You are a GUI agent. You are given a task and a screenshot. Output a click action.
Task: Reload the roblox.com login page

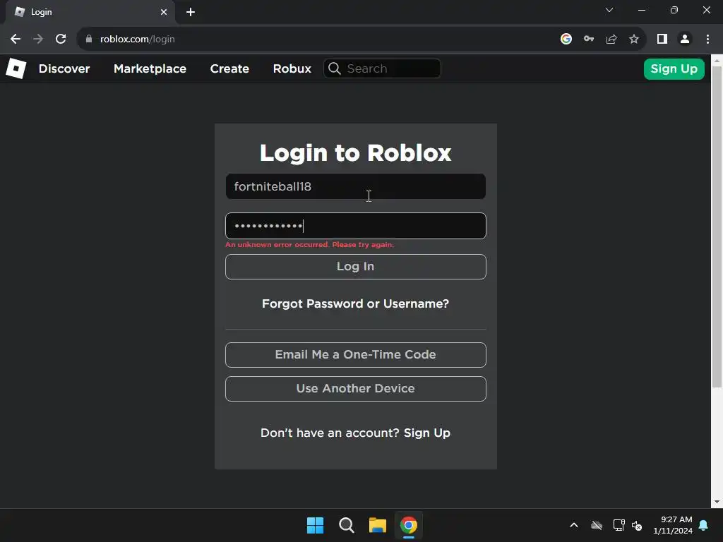coord(61,40)
